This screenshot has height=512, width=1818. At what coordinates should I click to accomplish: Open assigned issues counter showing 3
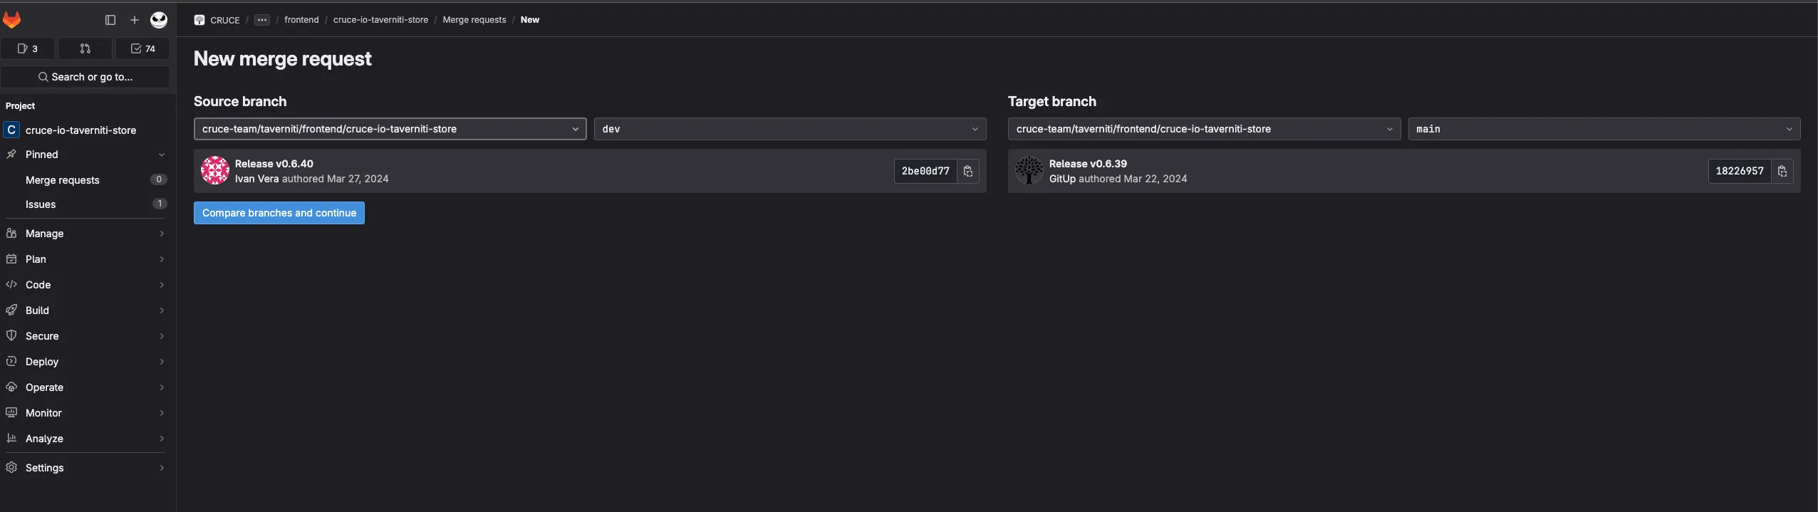pyautogui.click(x=27, y=48)
